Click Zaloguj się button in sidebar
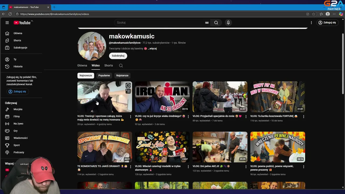This screenshot has height=194, width=345. point(18,92)
